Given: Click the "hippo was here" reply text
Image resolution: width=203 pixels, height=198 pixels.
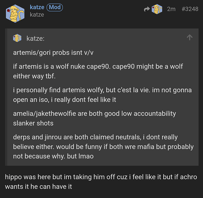Looking at the screenshot, I should click(101, 182).
